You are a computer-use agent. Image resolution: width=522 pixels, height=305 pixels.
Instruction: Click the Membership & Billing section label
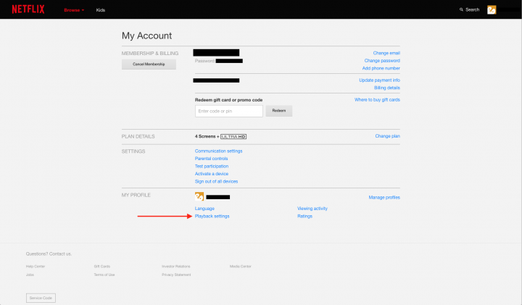tap(150, 53)
